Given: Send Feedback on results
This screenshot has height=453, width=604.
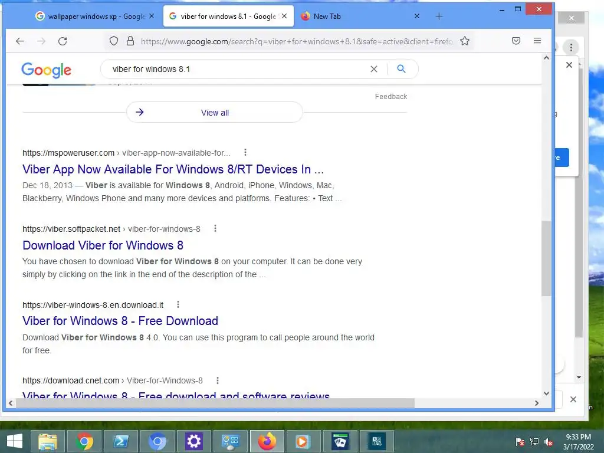Looking at the screenshot, I should (391, 97).
